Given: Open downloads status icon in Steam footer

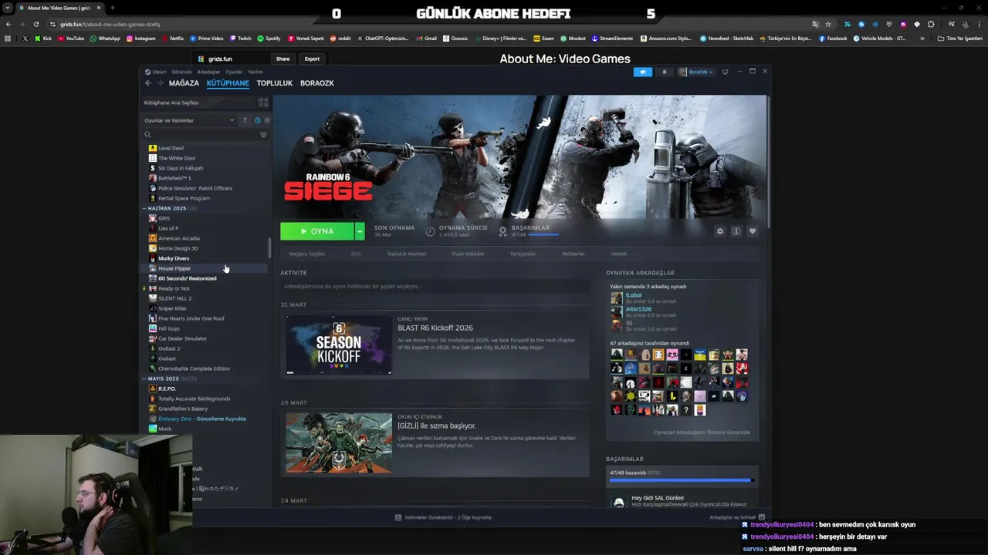Looking at the screenshot, I should pos(398,517).
